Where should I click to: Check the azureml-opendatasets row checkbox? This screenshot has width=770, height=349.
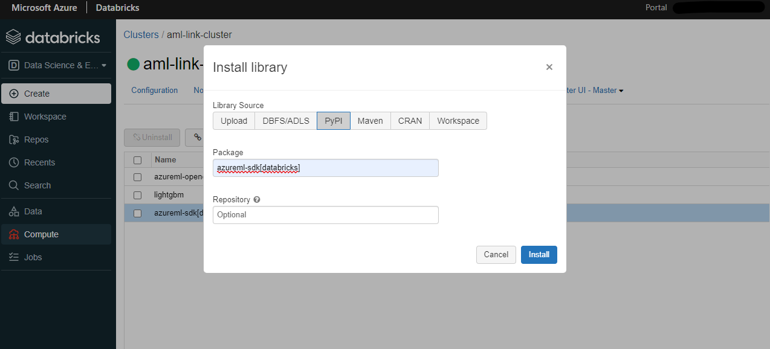coord(138,178)
